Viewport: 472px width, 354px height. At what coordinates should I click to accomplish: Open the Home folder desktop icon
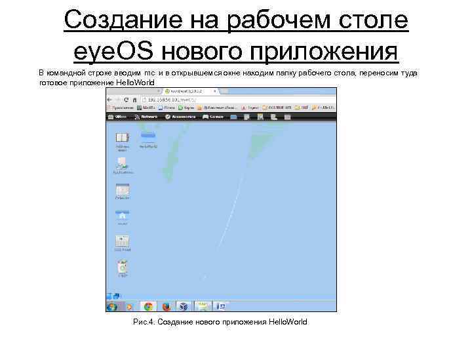pos(123,218)
